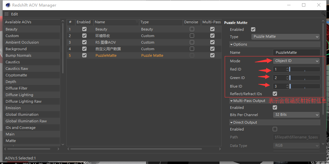
Task: Select the PuzzleMatte row name
Action: pos(106,55)
